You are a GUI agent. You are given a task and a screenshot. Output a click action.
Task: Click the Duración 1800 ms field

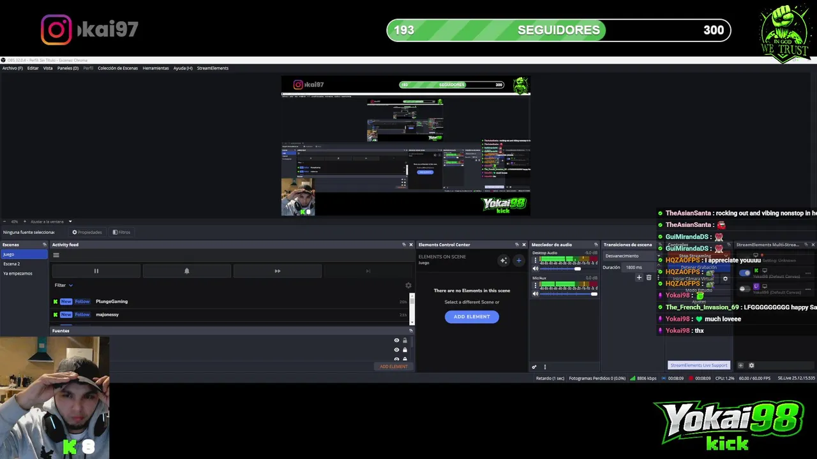[x=640, y=267]
